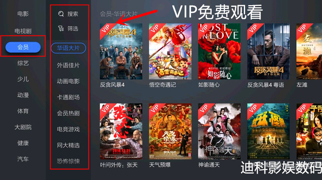Open the 天气预爆 poster
The height and width of the screenshot is (180, 322).
(170, 131)
